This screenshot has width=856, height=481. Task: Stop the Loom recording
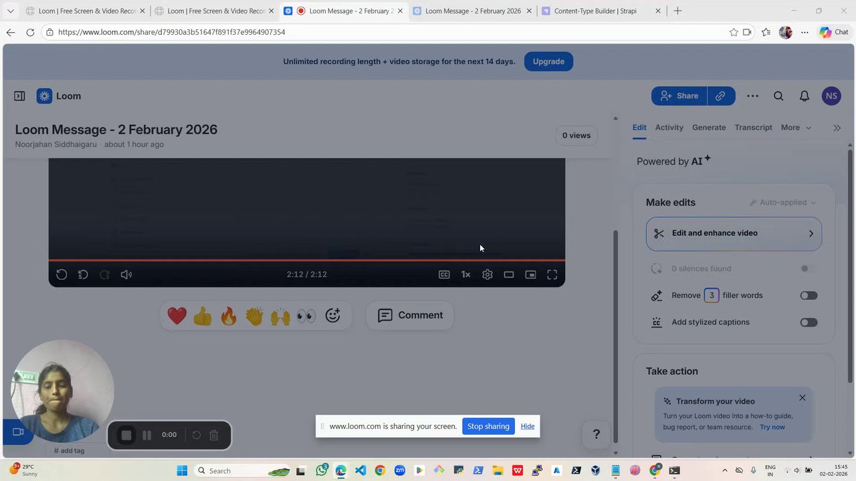pos(126,436)
